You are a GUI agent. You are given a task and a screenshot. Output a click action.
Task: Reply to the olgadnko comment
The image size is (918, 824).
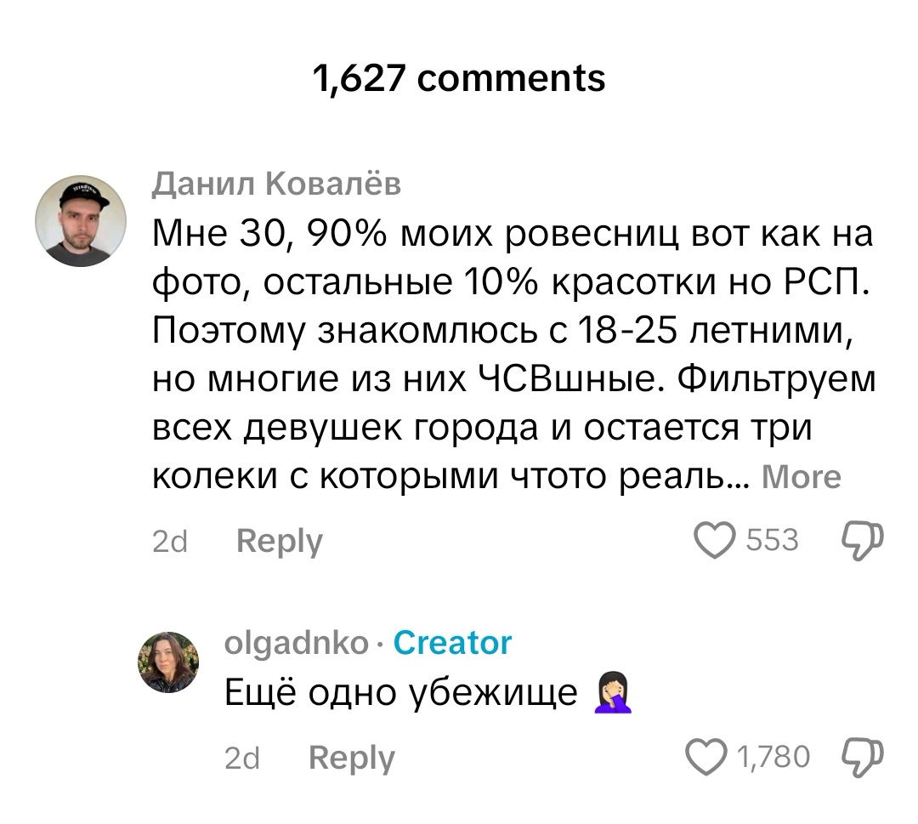point(352,757)
